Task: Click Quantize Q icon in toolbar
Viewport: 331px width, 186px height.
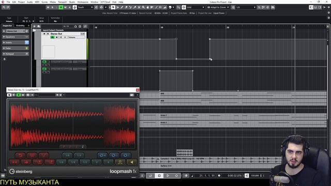Action: point(233,7)
